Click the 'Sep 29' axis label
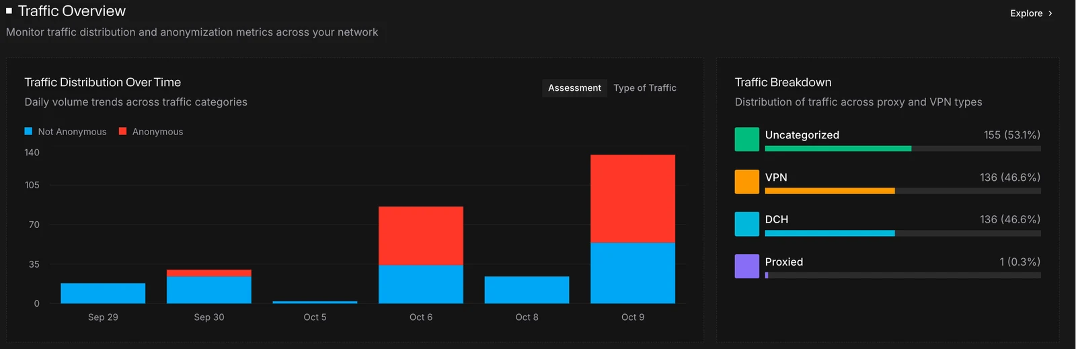This screenshot has width=1076, height=349. pos(103,317)
